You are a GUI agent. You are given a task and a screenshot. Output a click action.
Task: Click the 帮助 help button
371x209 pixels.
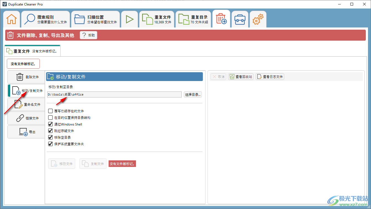coord(88,35)
